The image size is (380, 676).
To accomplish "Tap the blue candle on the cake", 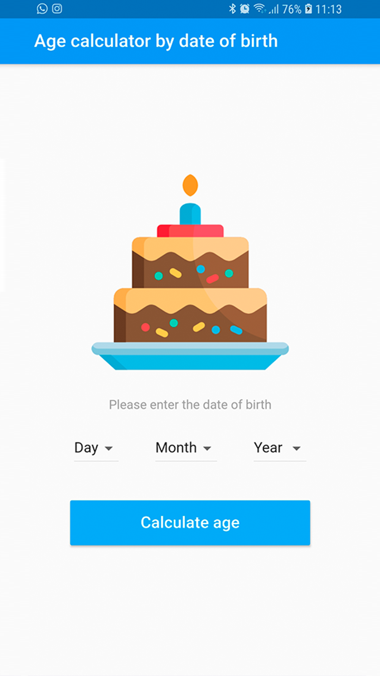I will point(190,214).
